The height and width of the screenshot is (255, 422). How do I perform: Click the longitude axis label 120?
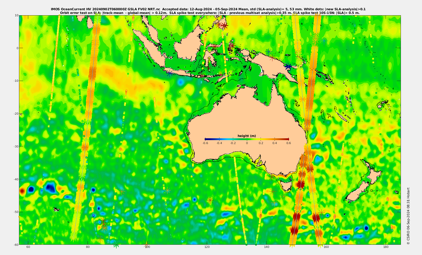tap(207, 247)
